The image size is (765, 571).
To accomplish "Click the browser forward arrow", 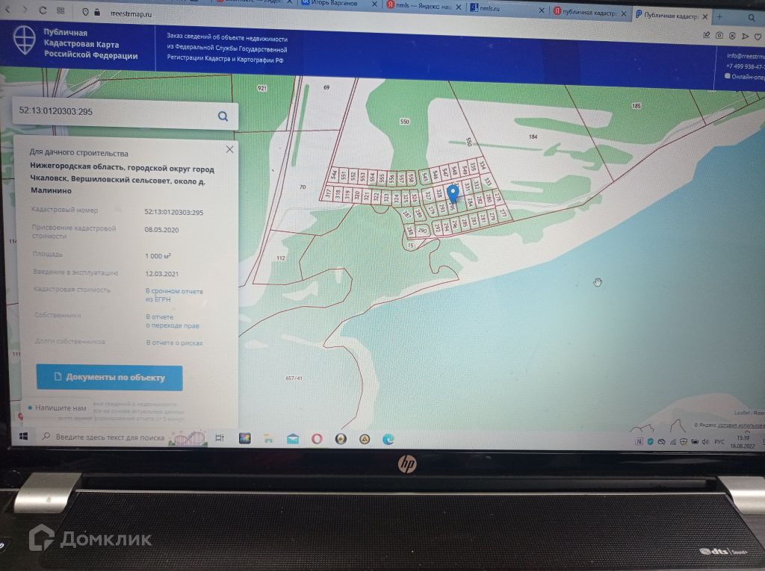I will coord(25,10).
